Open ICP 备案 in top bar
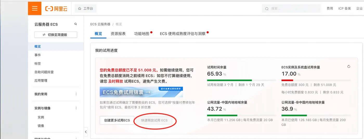 click(344, 9)
